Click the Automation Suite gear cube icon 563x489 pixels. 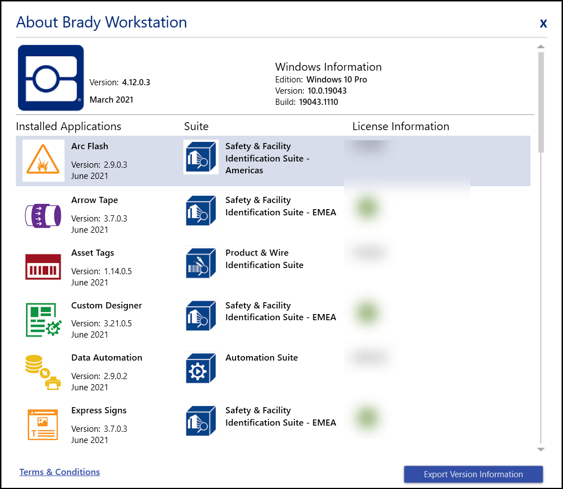tap(201, 368)
